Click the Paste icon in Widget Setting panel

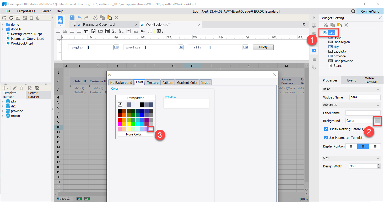339,25
